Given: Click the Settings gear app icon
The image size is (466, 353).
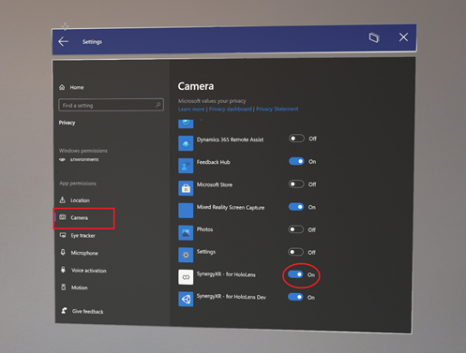Looking at the screenshot, I should (186, 255).
